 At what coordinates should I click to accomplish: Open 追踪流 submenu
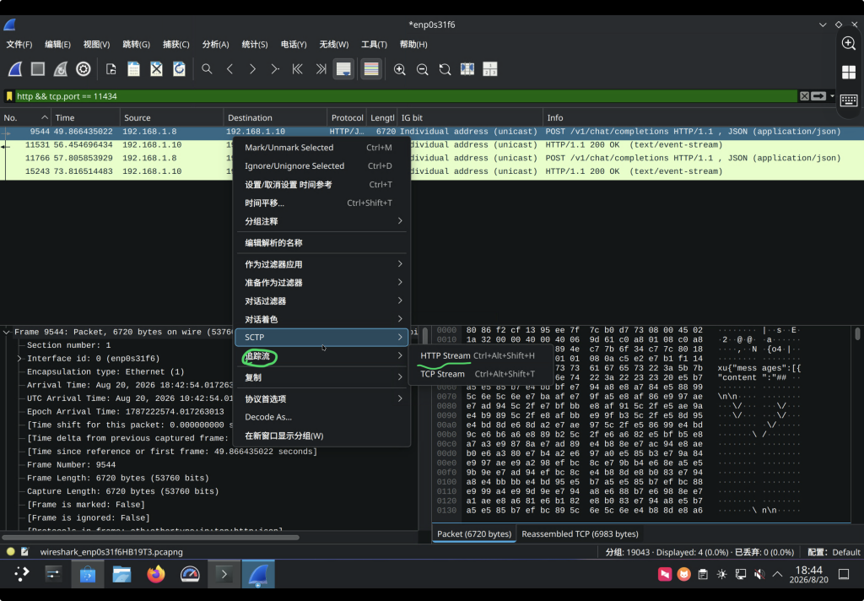(x=322, y=356)
